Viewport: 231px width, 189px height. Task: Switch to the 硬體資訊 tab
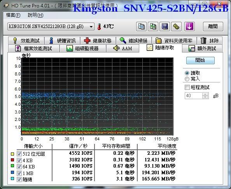[x=62, y=40]
